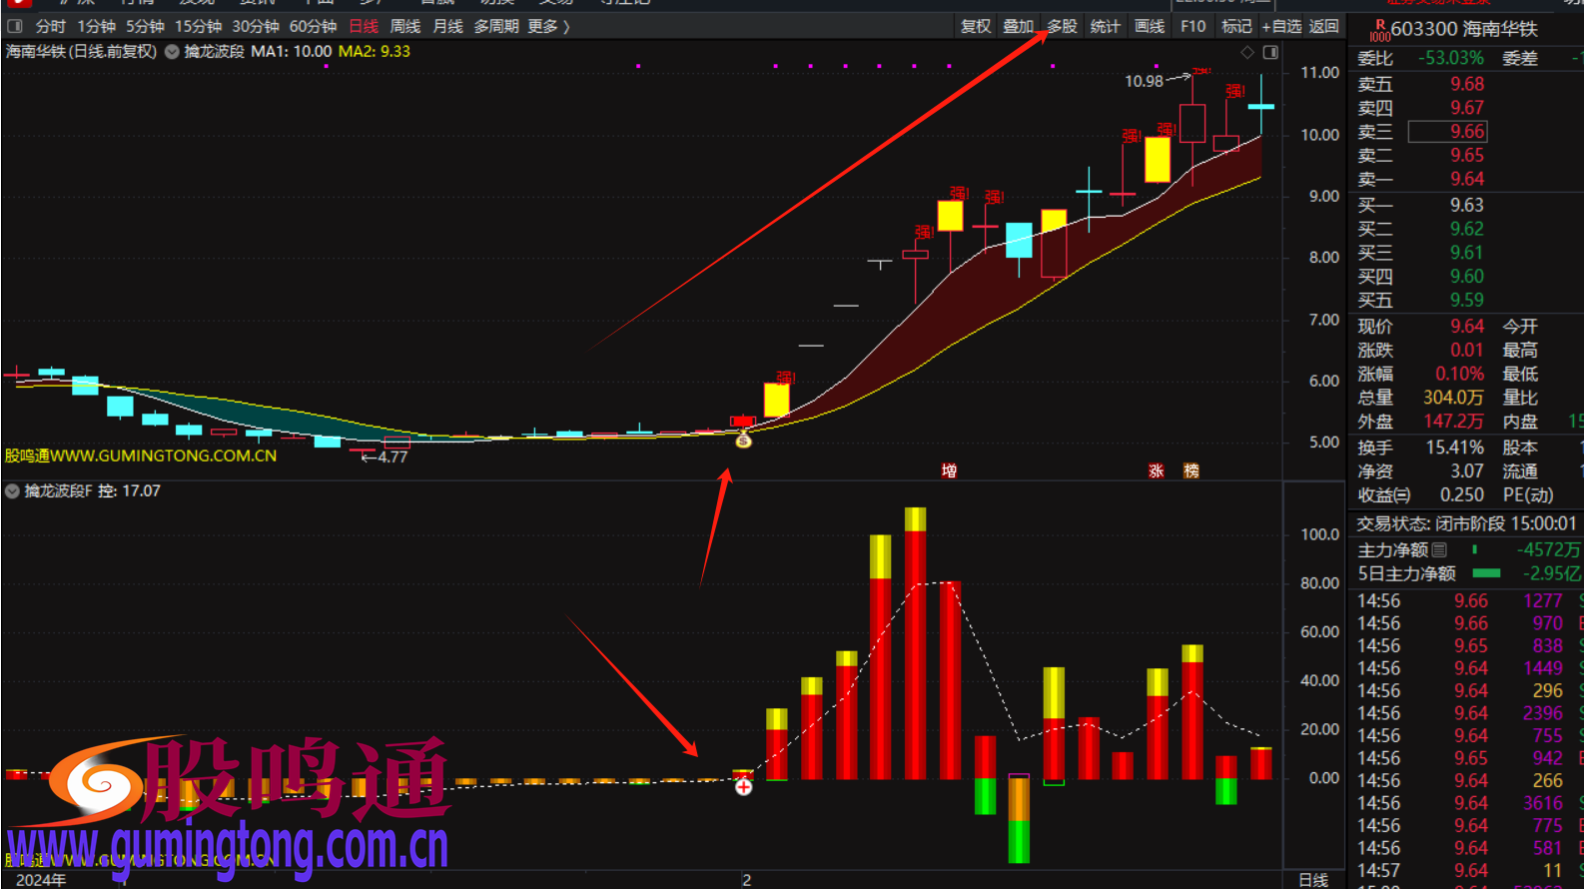Screen dimensions: 1584x889
Task: Expand the 擒龙波段F sub-indicator dropdown
Action: 12,490
